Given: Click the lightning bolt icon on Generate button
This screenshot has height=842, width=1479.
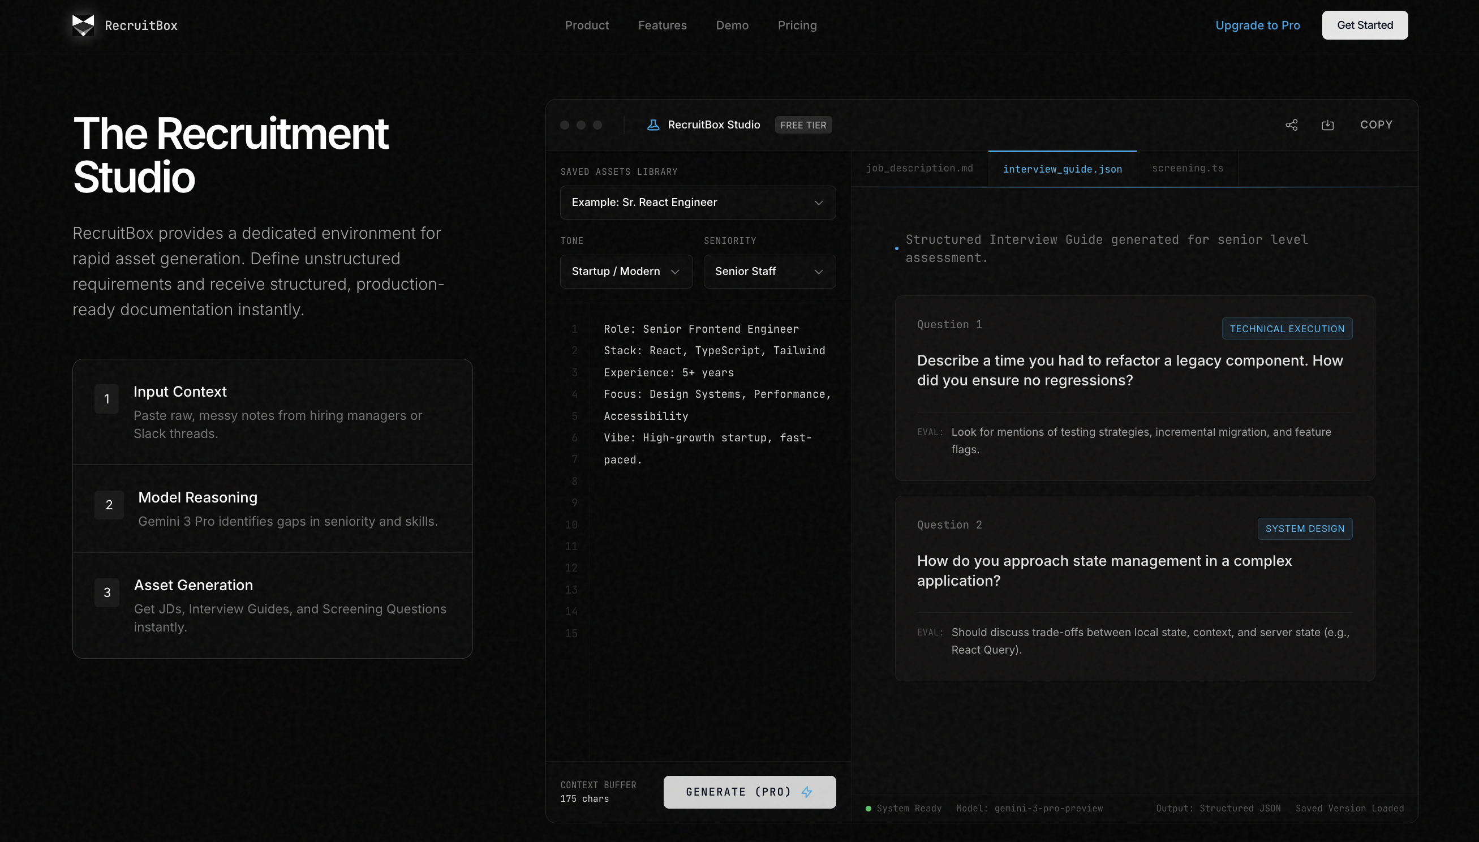Looking at the screenshot, I should click(807, 792).
